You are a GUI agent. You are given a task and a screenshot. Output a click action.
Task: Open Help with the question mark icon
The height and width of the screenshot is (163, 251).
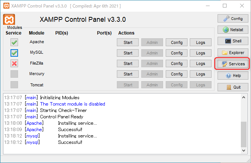click(x=233, y=75)
